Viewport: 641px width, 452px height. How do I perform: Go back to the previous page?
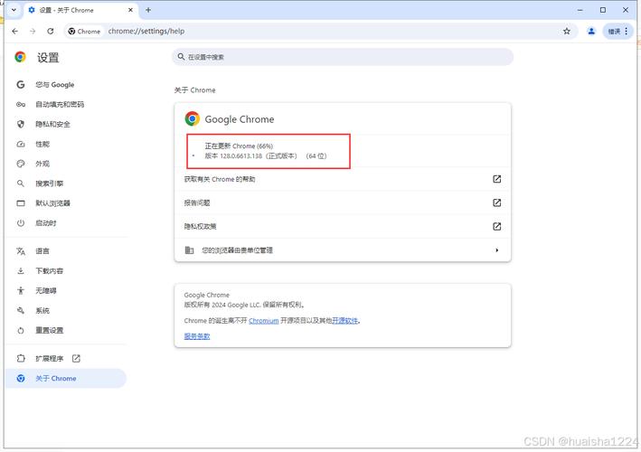tap(15, 31)
